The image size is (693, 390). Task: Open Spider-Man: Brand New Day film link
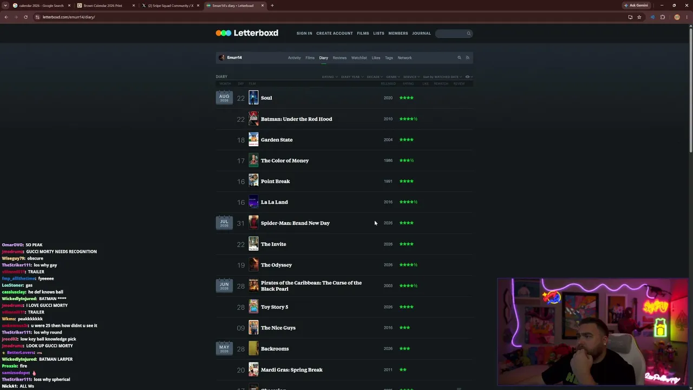[295, 223]
